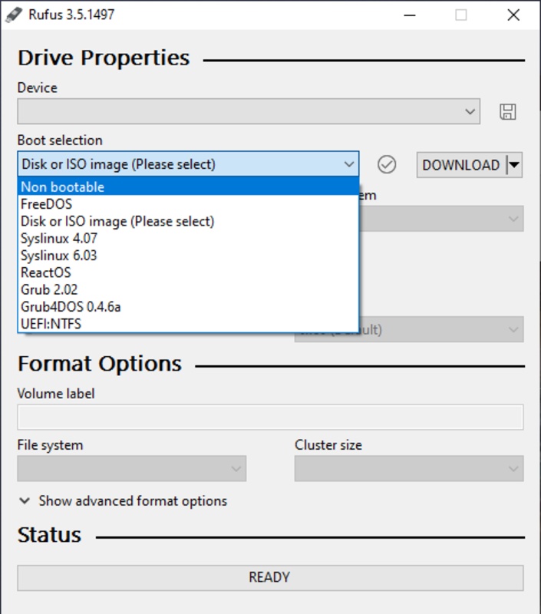Screen dimensions: 541x614
Task: Pick Syslinux 4.07 from the list
Action: (59, 238)
